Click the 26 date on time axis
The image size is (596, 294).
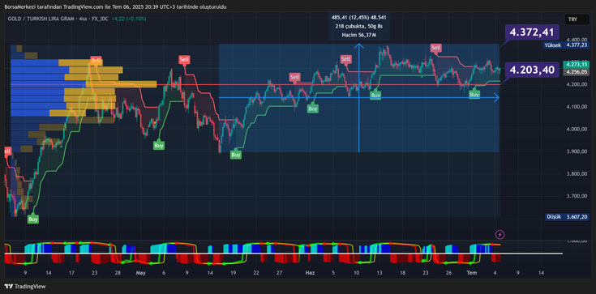pos(448,272)
